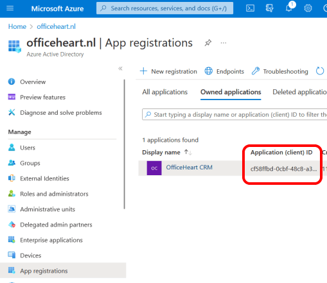Open Preview features in the sidebar
This screenshot has width=327, height=283.
42,98
